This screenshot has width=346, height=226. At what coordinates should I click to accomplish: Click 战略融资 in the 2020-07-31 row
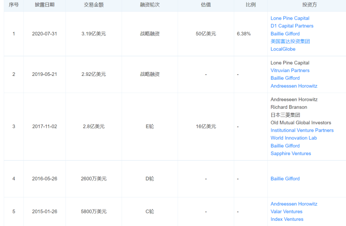tap(150, 34)
